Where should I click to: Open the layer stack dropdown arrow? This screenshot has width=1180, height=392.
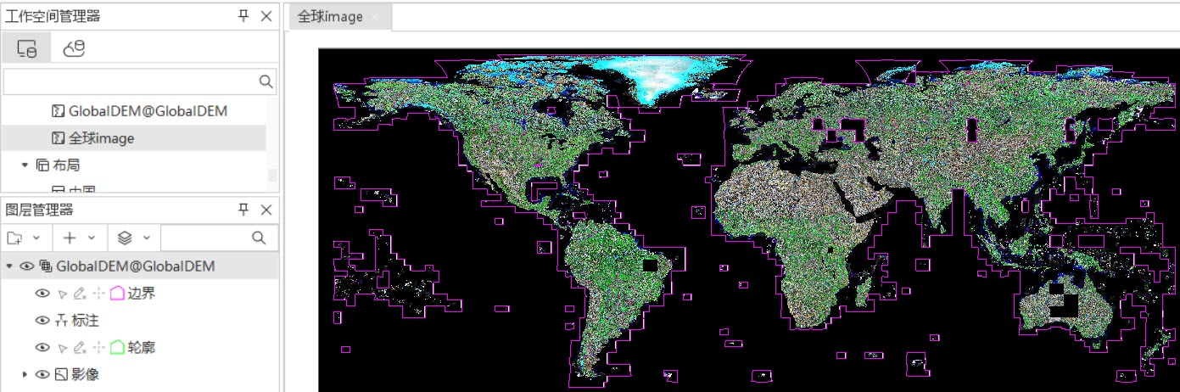(x=147, y=238)
